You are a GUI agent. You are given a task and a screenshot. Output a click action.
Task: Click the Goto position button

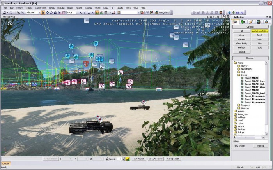(x=173, y=159)
